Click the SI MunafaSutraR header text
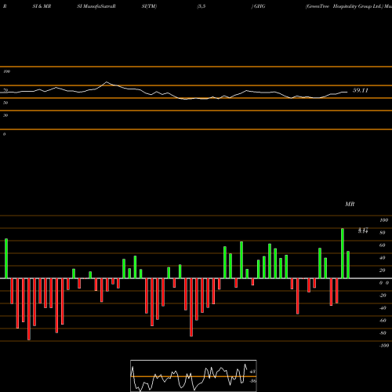The width and height of the screenshot is (392, 392). 96,6
